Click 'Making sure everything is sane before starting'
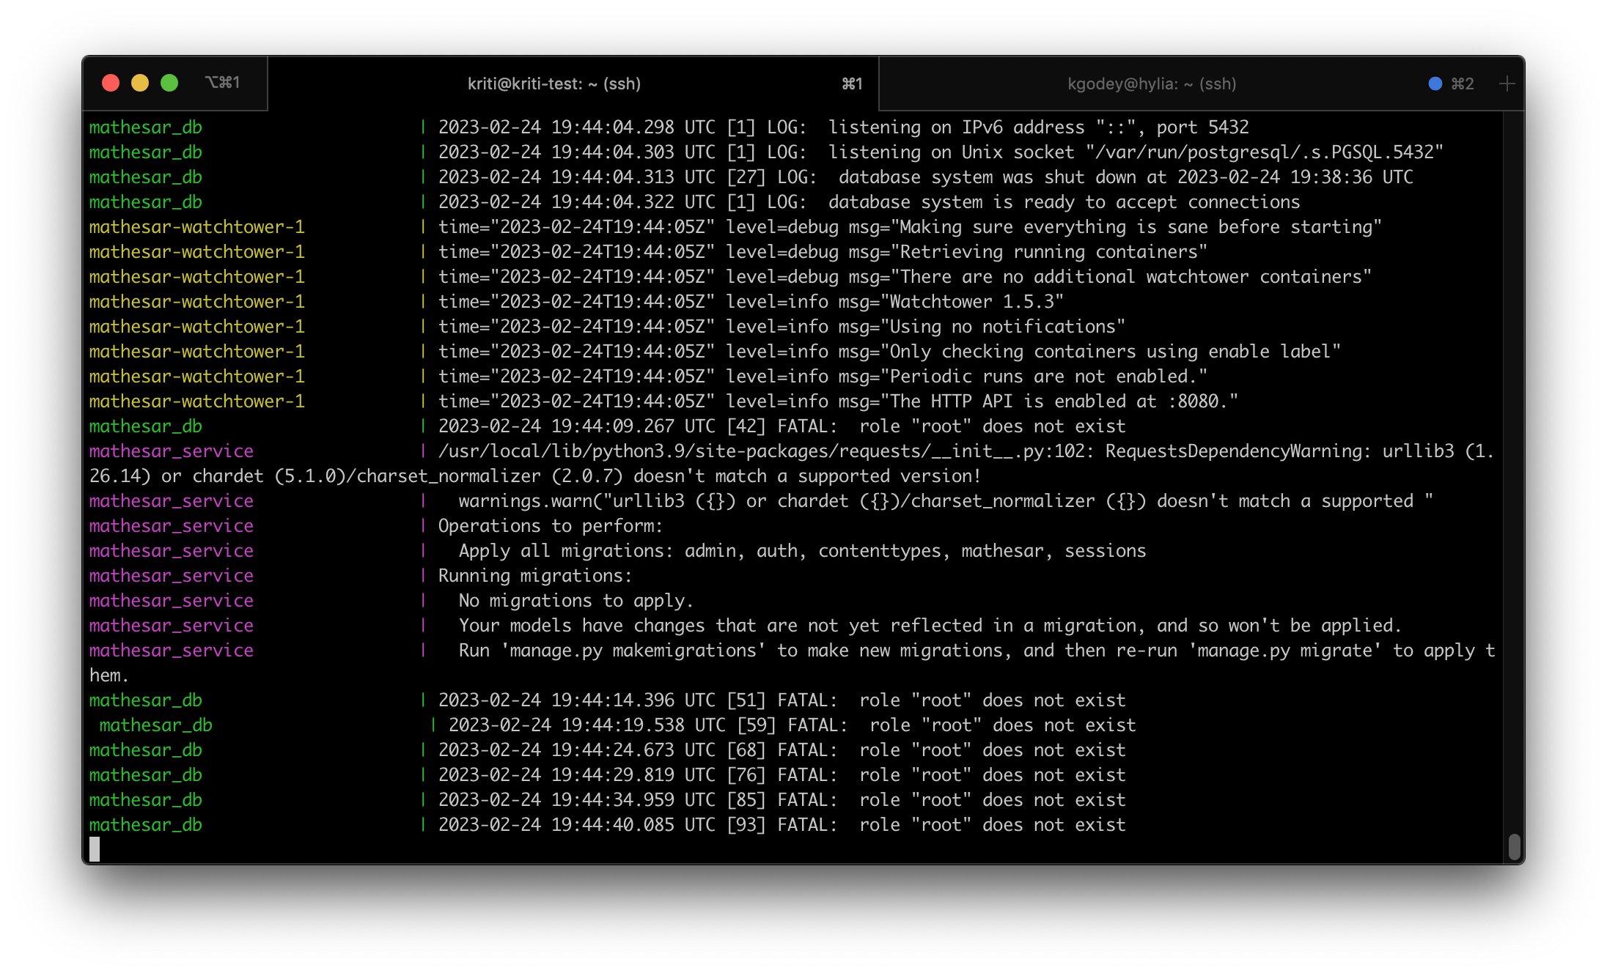1607x973 pixels. 1136,227
